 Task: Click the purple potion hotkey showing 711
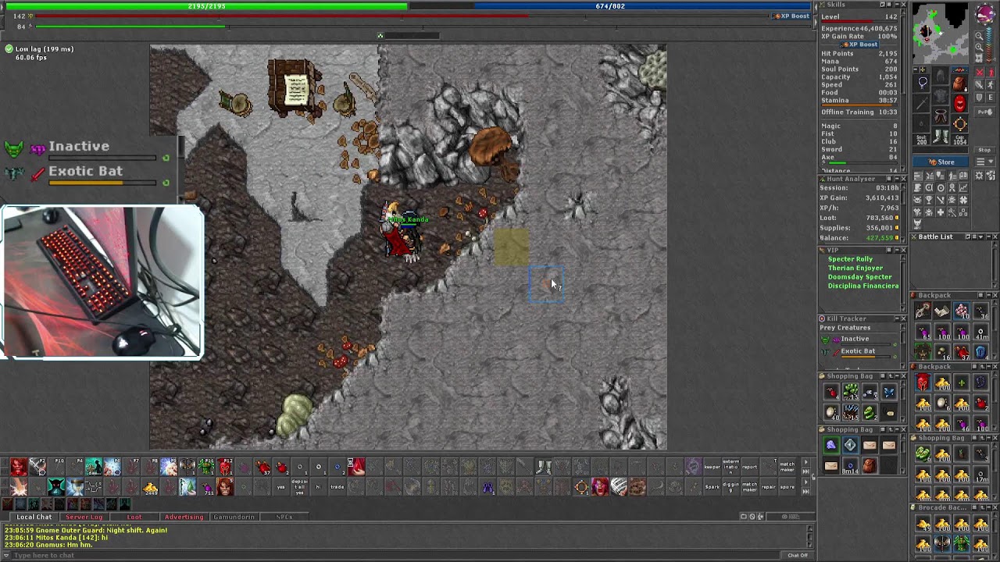click(x=207, y=486)
